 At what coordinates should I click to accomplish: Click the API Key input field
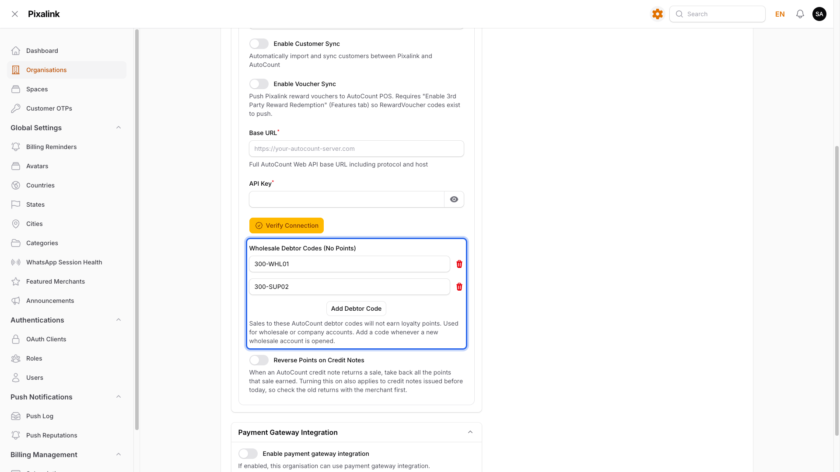pyautogui.click(x=347, y=199)
